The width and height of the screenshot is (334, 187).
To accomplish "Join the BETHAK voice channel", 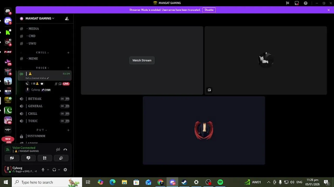I will click(44, 99).
